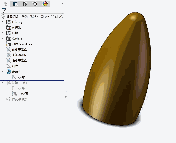Collapse the 旋转1 revolve feature
The height and width of the screenshot is (143, 176).
click(x=2, y=71)
